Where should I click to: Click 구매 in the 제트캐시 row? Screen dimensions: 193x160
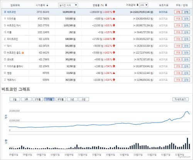pyautogui.click(x=178, y=80)
